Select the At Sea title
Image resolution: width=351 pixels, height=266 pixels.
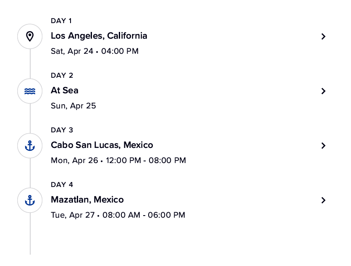point(65,90)
